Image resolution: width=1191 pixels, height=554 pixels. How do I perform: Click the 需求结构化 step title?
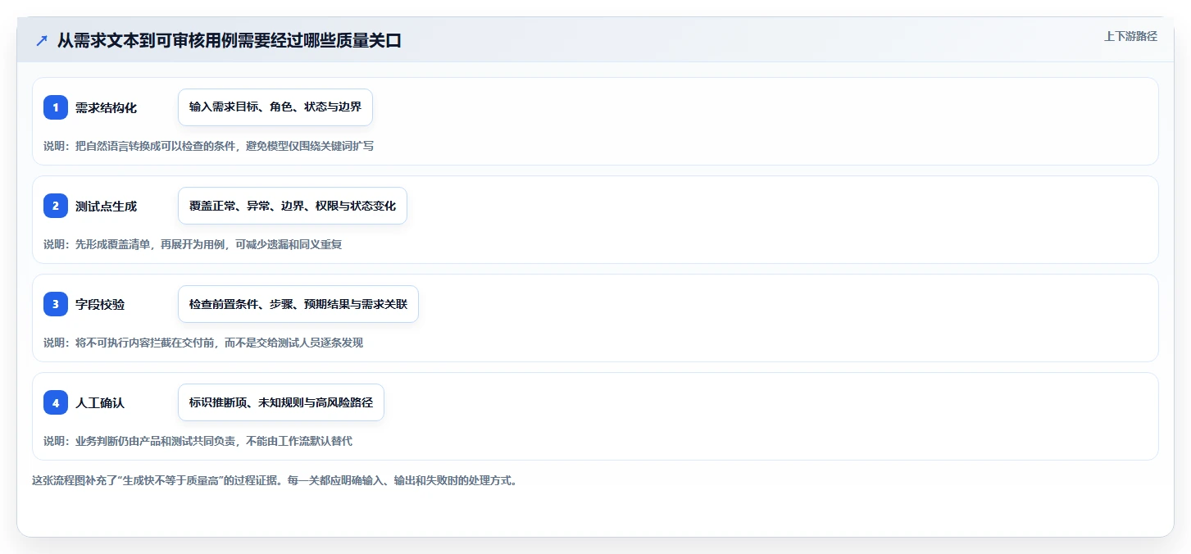coord(106,107)
